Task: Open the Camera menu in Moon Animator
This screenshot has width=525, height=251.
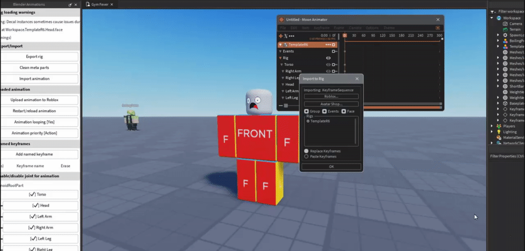Action: pyautogui.click(x=355, y=28)
